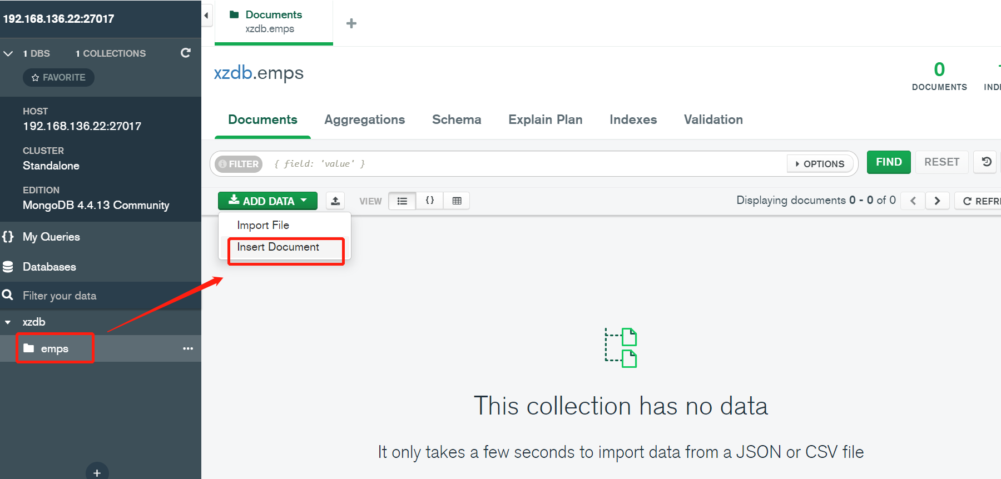This screenshot has width=1001, height=479.
Task: Refresh databases list in sidebar
Action: tap(186, 53)
